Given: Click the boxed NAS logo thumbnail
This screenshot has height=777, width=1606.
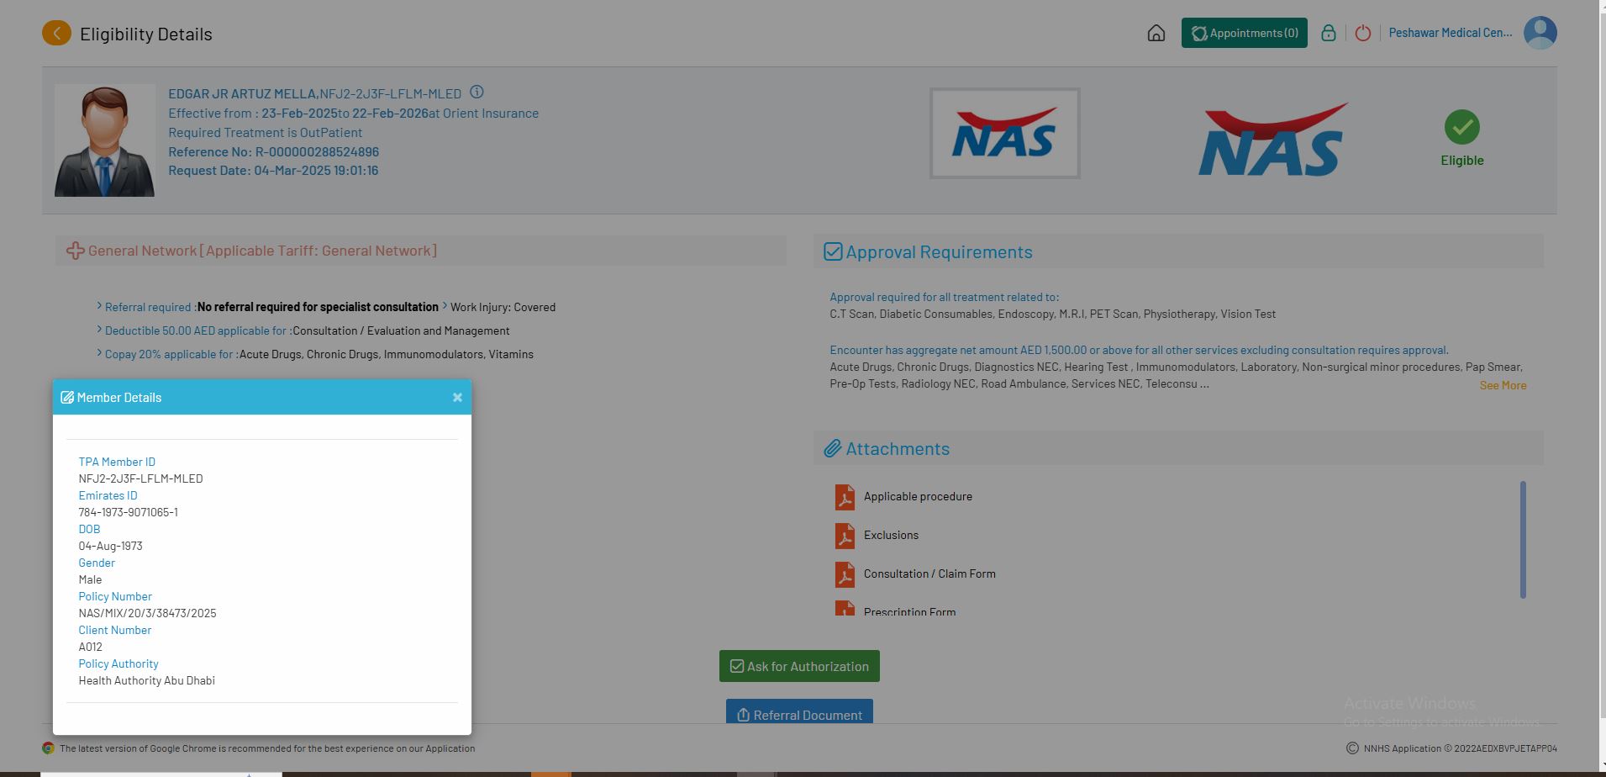Looking at the screenshot, I should (x=1005, y=133).
